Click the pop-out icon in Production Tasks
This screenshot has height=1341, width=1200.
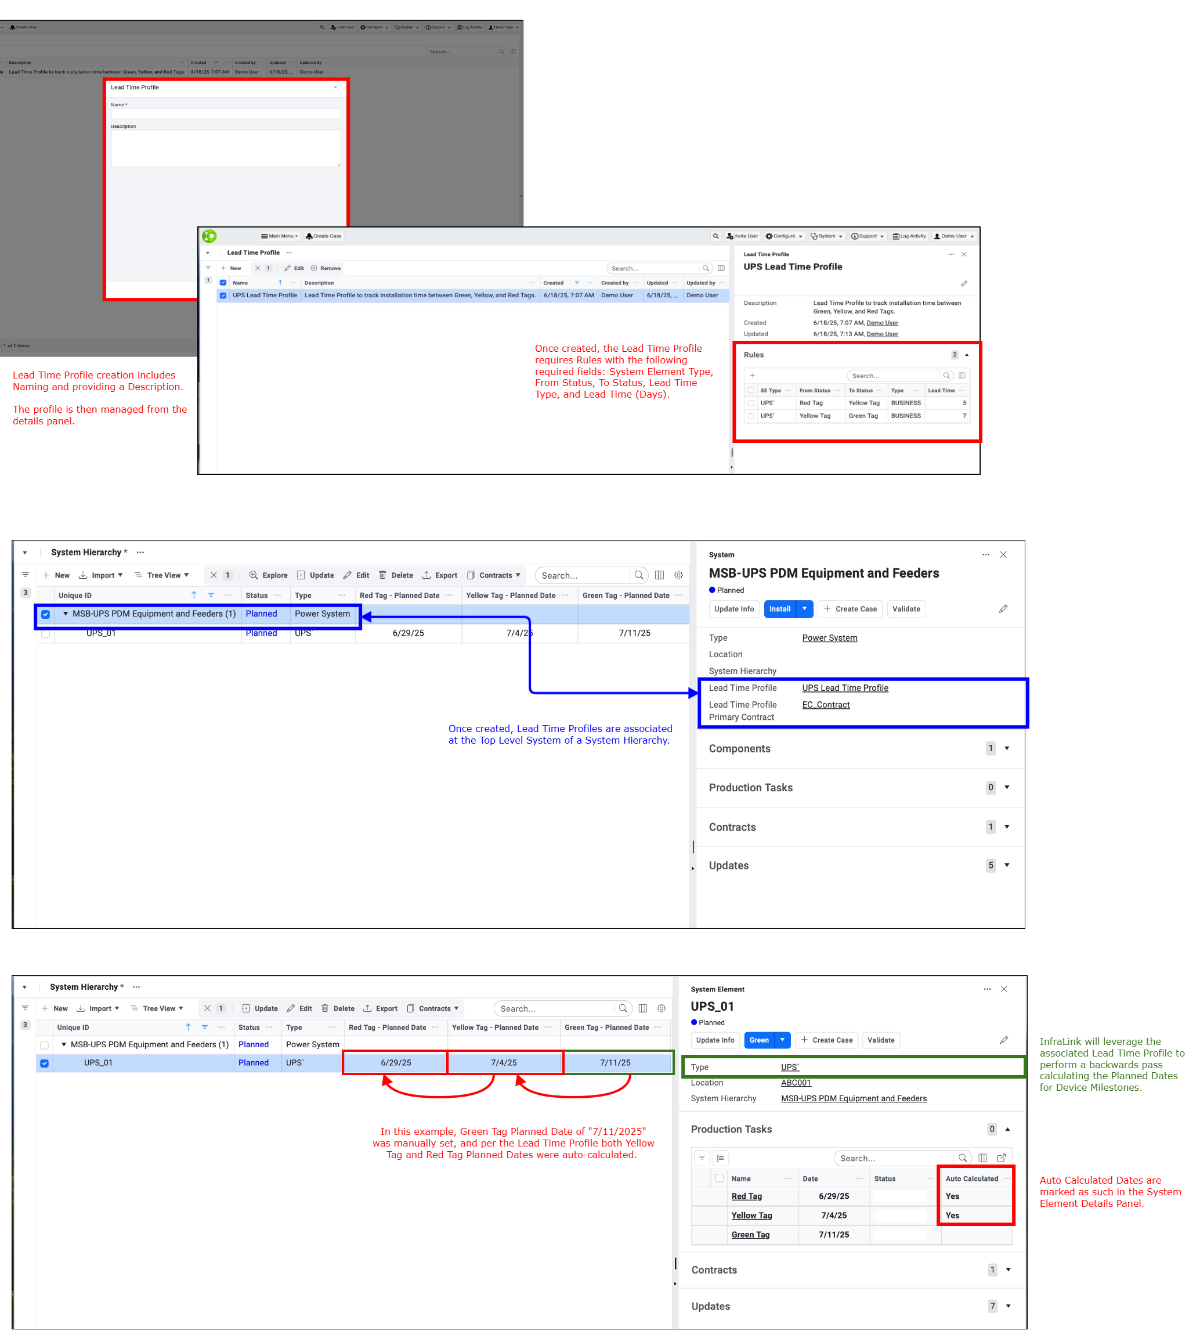(1001, 1157)
